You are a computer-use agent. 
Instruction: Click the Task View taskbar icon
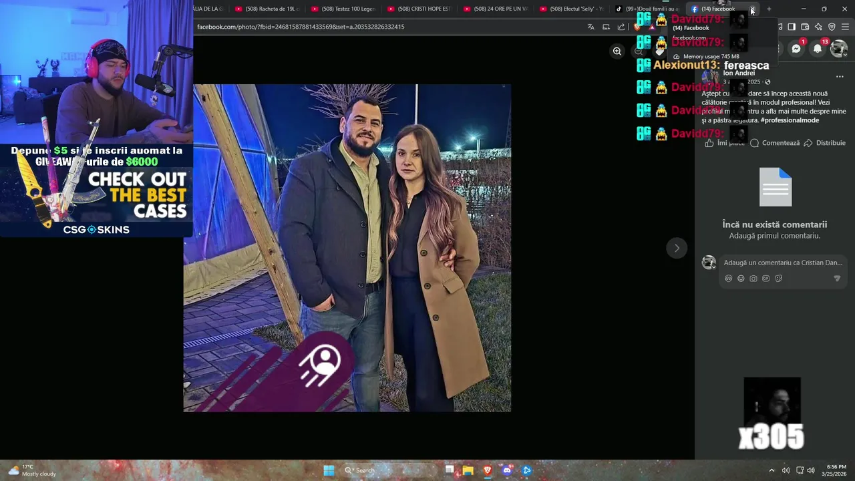coord(450,470)
